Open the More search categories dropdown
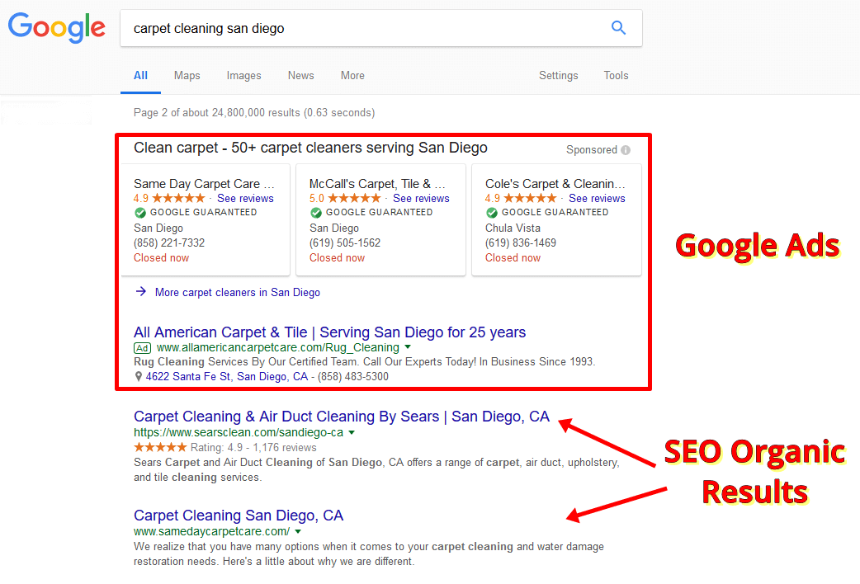Screen dimensions: 860x584 pyautogui.click(x=352, y=75)
